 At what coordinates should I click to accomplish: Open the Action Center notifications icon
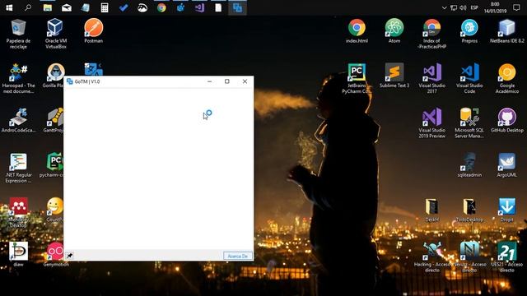click(x=516, y=7)
